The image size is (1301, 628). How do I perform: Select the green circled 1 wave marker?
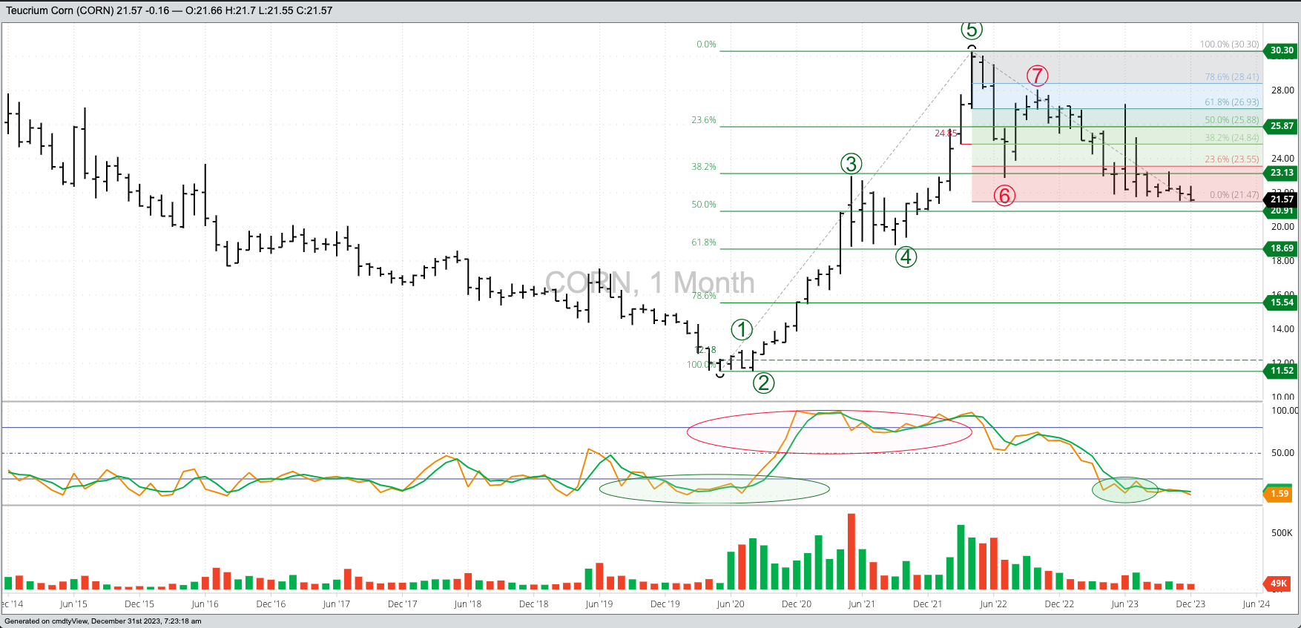coord(742,329)
